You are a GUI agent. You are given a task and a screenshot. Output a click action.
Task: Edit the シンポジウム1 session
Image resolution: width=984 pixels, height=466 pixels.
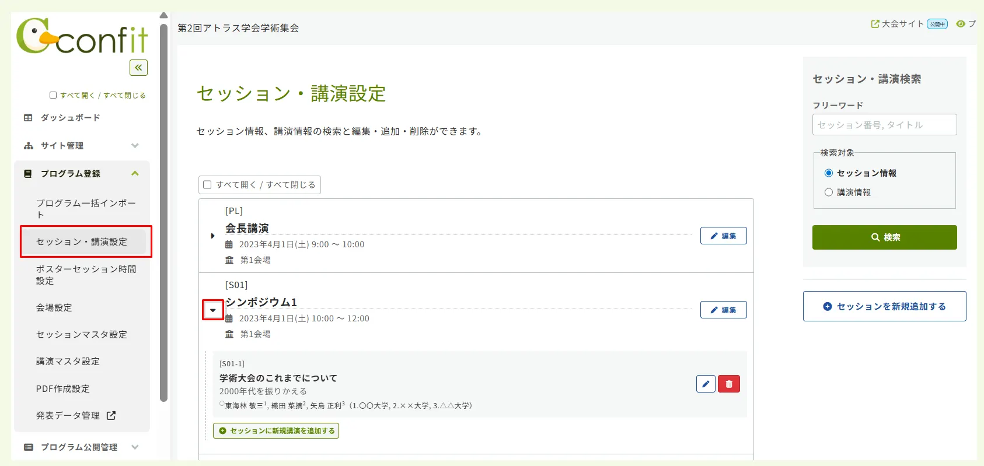[723, 310]
